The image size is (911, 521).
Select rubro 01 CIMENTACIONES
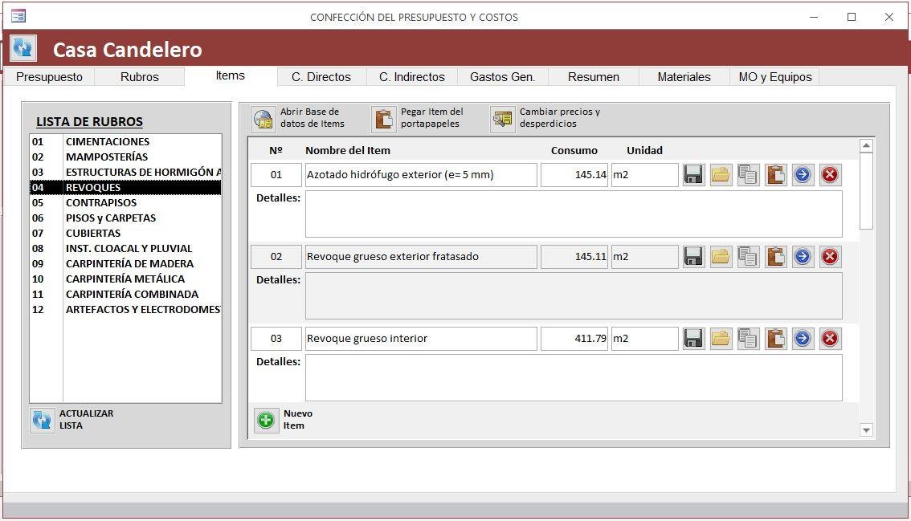pyautogui.click(x=125, y=142)
